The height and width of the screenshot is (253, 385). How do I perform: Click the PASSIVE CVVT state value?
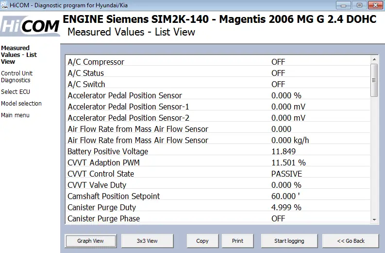286,174
